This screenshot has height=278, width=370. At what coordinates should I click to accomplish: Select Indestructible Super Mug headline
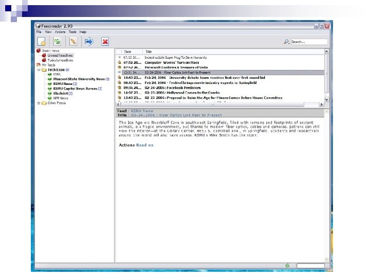point(176,57)
